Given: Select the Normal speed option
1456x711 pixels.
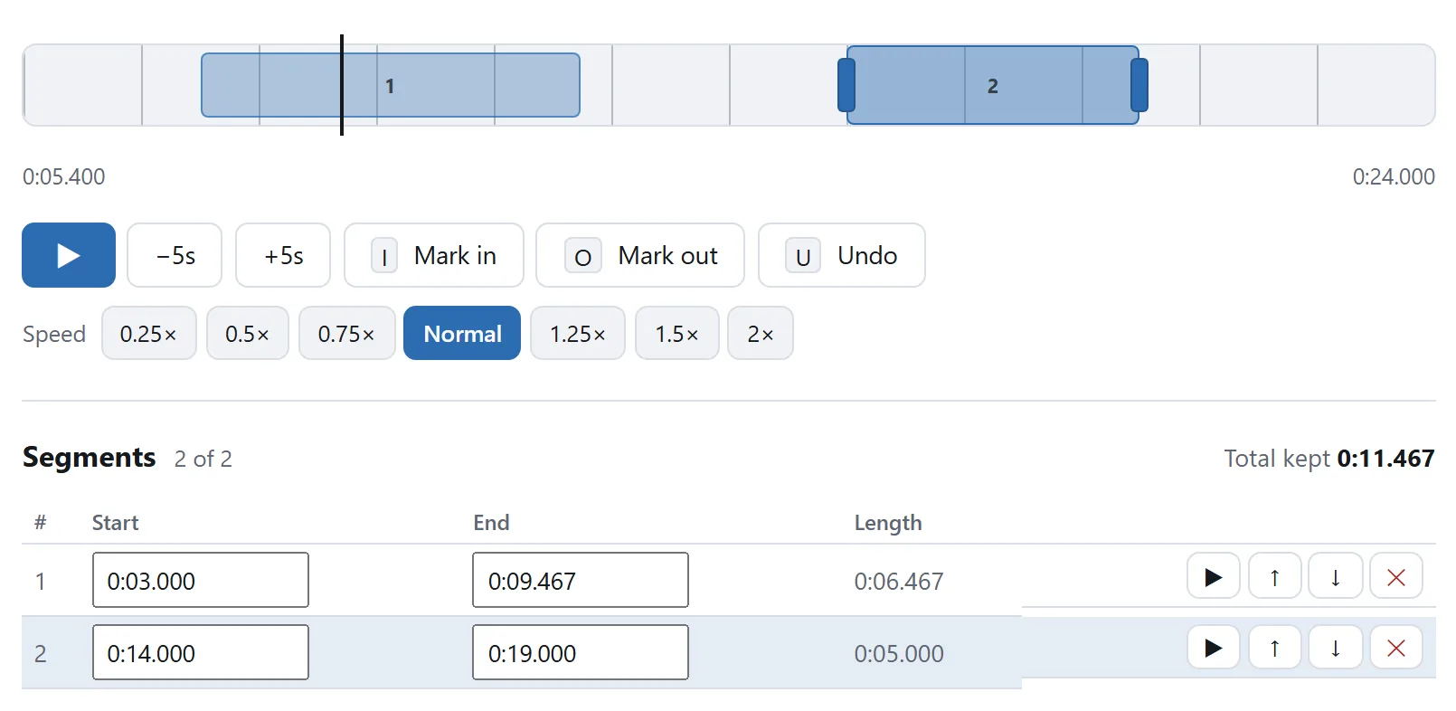Looking at the screenshot, I should [462, 334].
